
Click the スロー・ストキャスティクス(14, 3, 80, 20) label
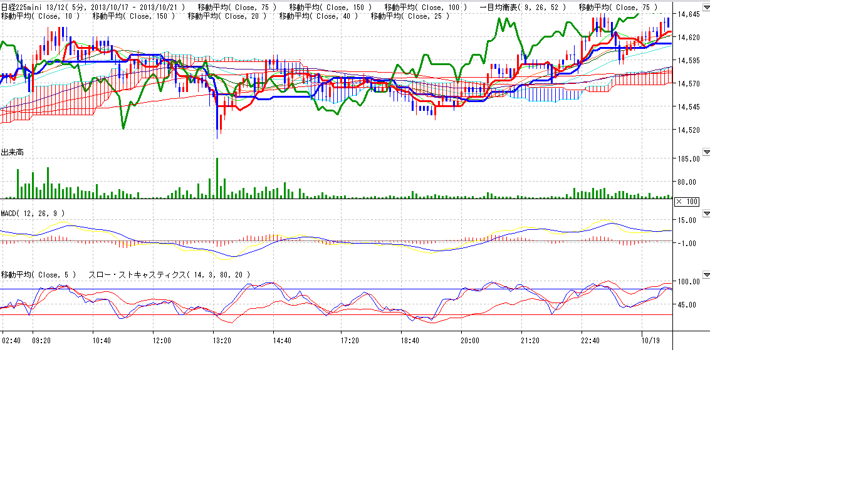click(169, 275)
